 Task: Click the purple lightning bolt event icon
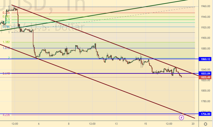tap(181, 118)
